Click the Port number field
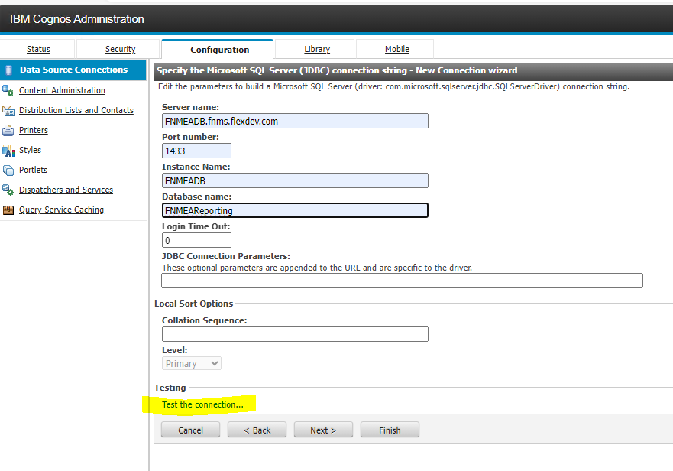Viewport: 673px width, 471px height. [196, 151]
